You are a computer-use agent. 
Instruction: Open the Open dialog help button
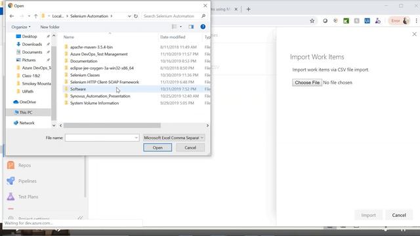click(203, 27)
